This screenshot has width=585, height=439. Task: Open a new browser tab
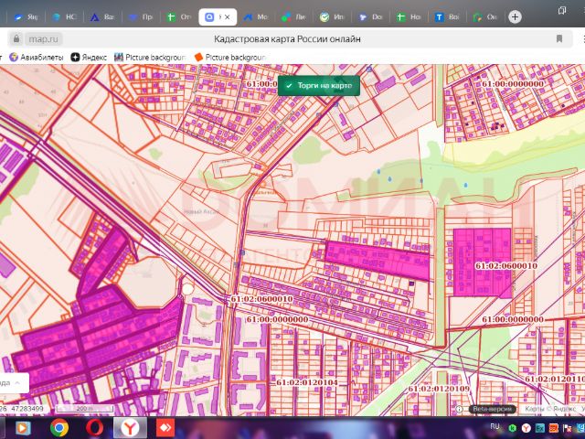515,16
